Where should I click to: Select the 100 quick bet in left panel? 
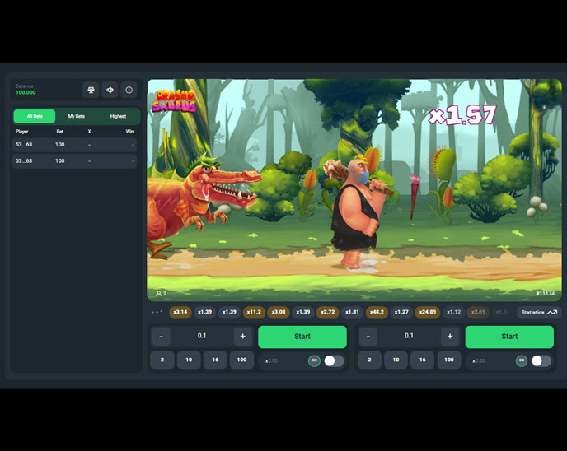click(x=241, y=360)
